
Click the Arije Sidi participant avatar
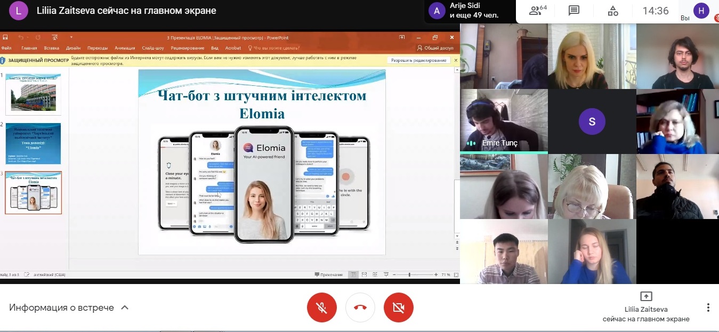pyautogui.click(x=437, y=11)
